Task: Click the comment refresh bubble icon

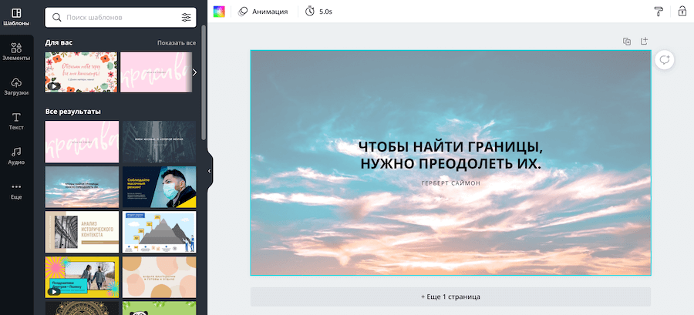Action: (664, 60)
